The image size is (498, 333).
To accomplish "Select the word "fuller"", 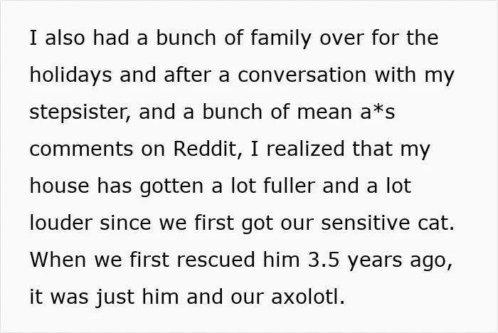I will coord(290,186).
